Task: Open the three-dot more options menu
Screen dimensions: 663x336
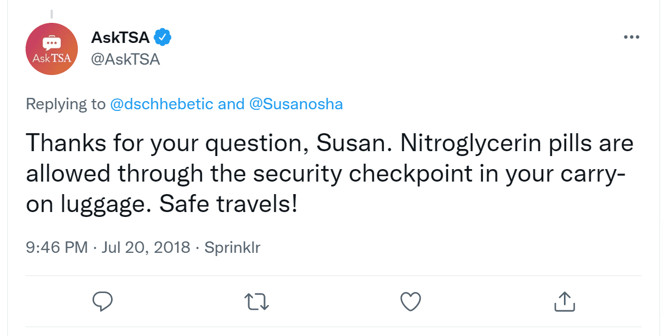Action: point(631,37)
